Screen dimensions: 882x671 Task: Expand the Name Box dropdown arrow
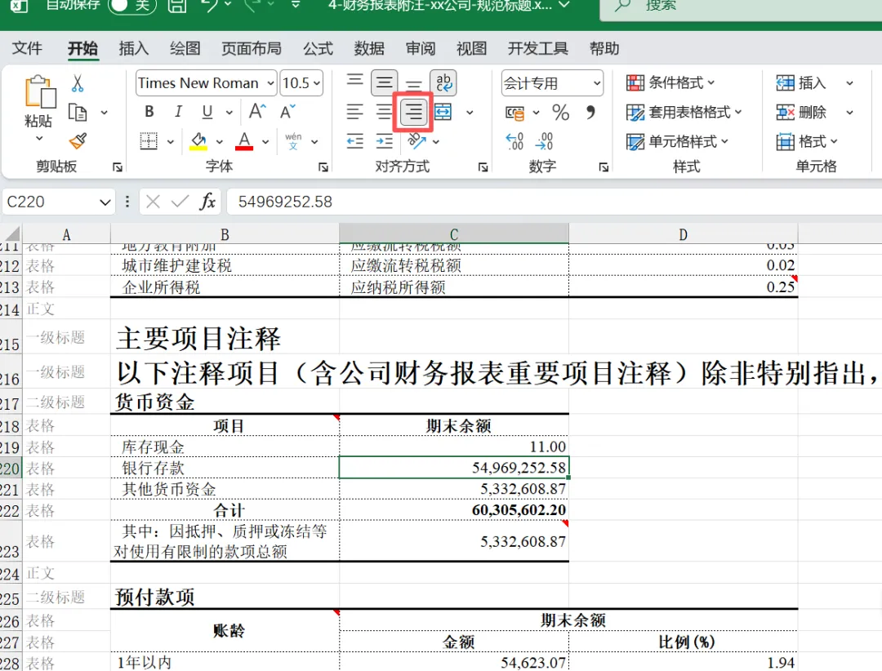(105, 202)
